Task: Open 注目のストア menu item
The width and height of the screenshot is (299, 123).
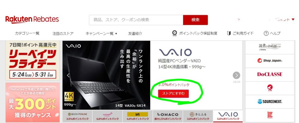Action: [x=63, y=33]
